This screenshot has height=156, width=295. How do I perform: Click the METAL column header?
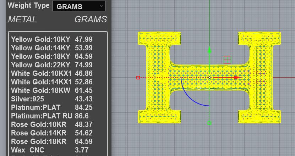22,19
